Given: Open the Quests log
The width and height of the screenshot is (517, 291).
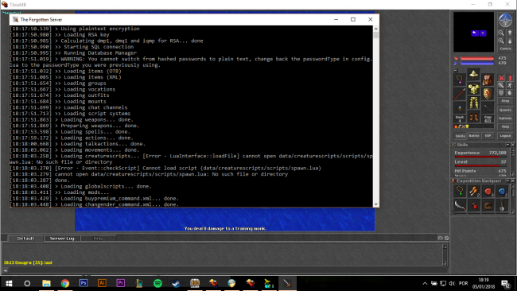Looking at the screenshot, I should [505, 110].
